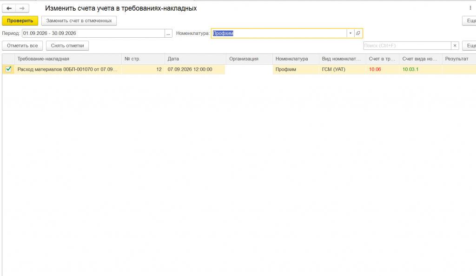Clear all marks with Снять отметки
Screen dimensions: 476x276
pyautogui.click(x=67, y=46)
